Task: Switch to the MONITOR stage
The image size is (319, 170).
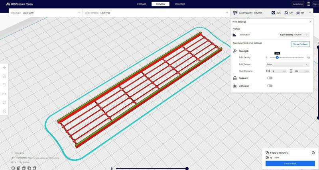Action: pyautogui.click(x=180, y=4)
